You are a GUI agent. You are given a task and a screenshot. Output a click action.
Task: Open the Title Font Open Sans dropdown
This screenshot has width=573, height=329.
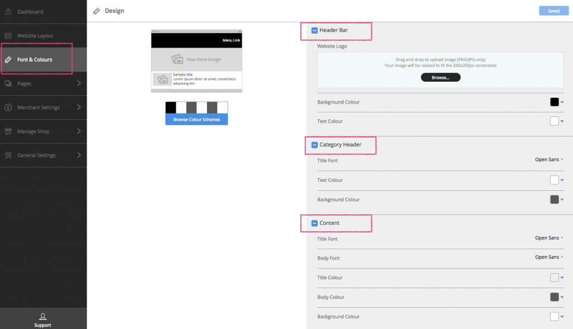tap(547, 160)
